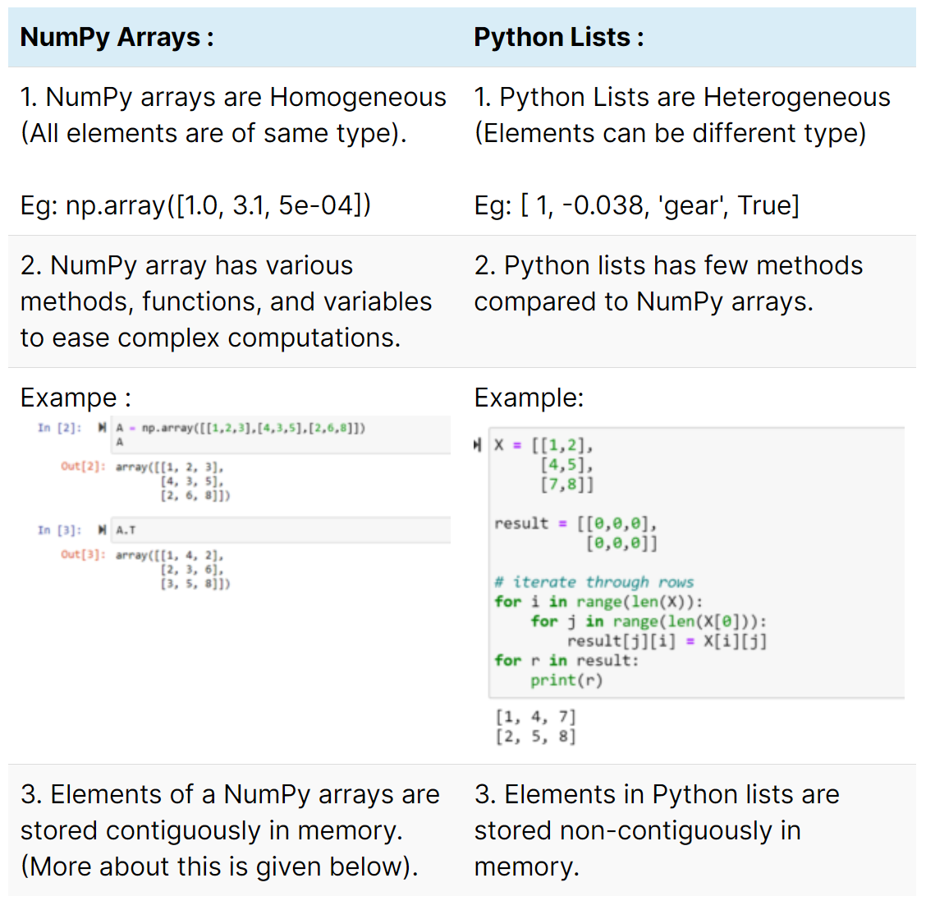This screenshot has height=901, width=926.
Task: Click the Python Lists column header
Action: [x=558, y=36]
